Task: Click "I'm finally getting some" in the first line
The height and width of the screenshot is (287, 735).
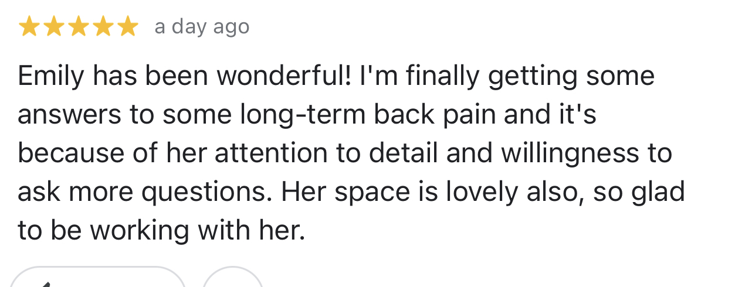Action: tap(507, 77)
